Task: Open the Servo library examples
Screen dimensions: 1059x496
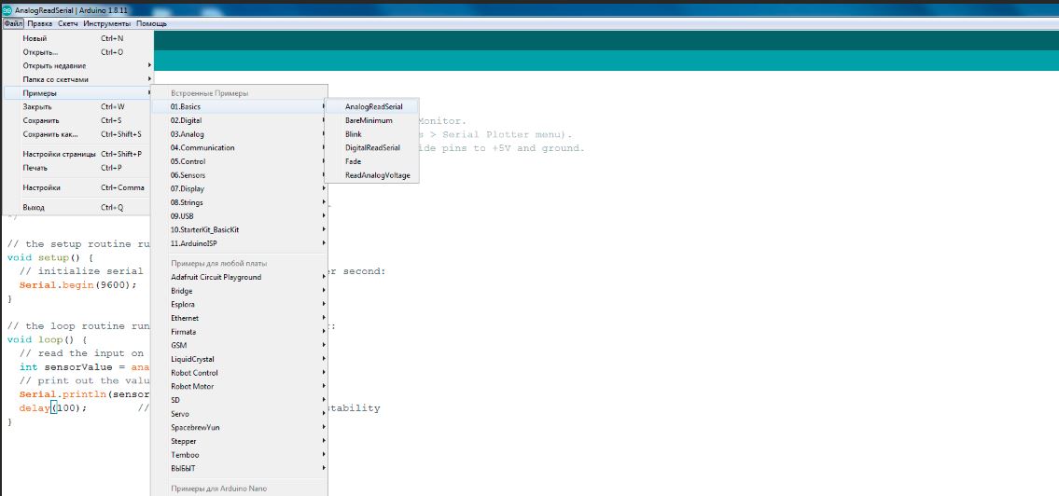Action: tap(239, 414)
